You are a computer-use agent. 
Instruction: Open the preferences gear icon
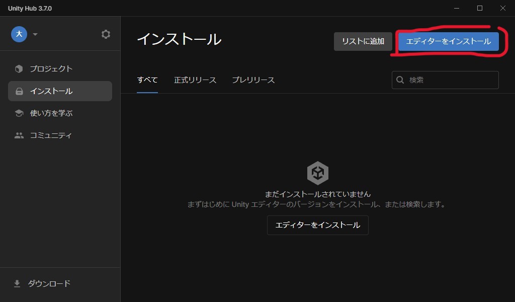[x=106, y=34]
